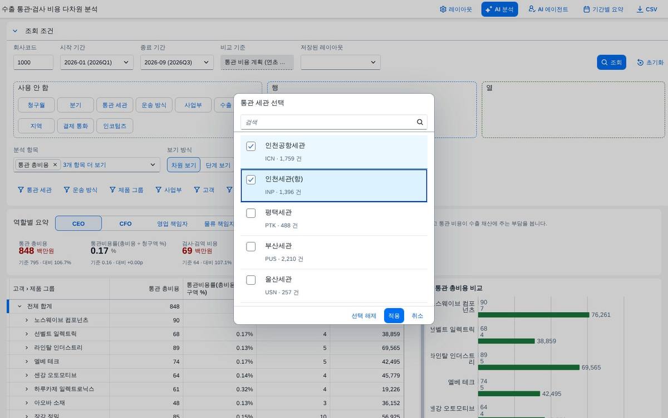
Task: Click the 고객 › 제품 그룹 column header
Action: pyautogui.click(x=58, y=289)
